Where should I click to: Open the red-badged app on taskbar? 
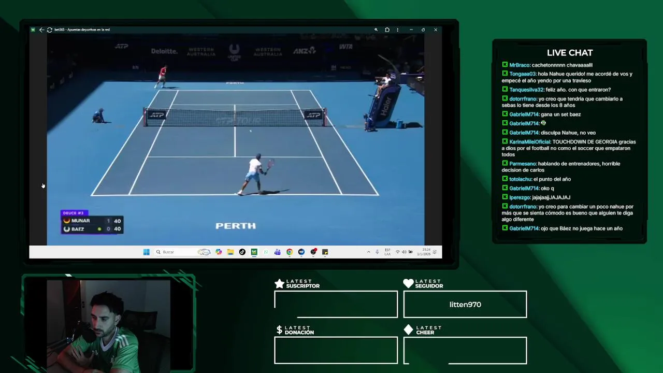pos(313,252)
